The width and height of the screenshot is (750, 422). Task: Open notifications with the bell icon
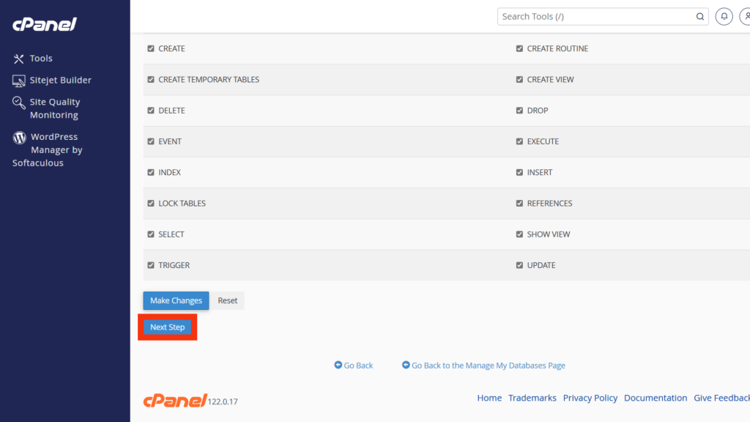(724, 16)
